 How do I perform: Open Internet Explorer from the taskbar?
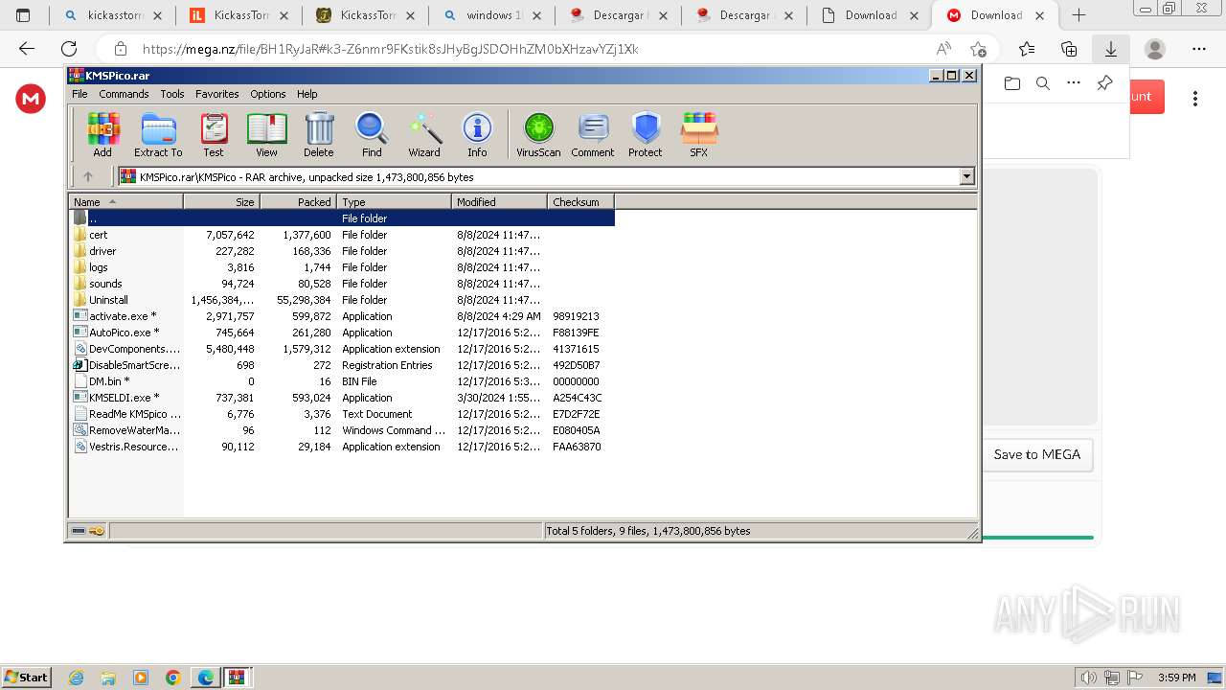coord(77,678)
